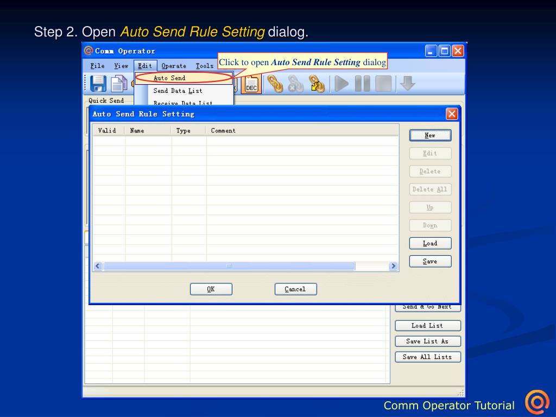Click the down arrow toolbar icon
Screen dimensions: 556x417
point(407,84)
